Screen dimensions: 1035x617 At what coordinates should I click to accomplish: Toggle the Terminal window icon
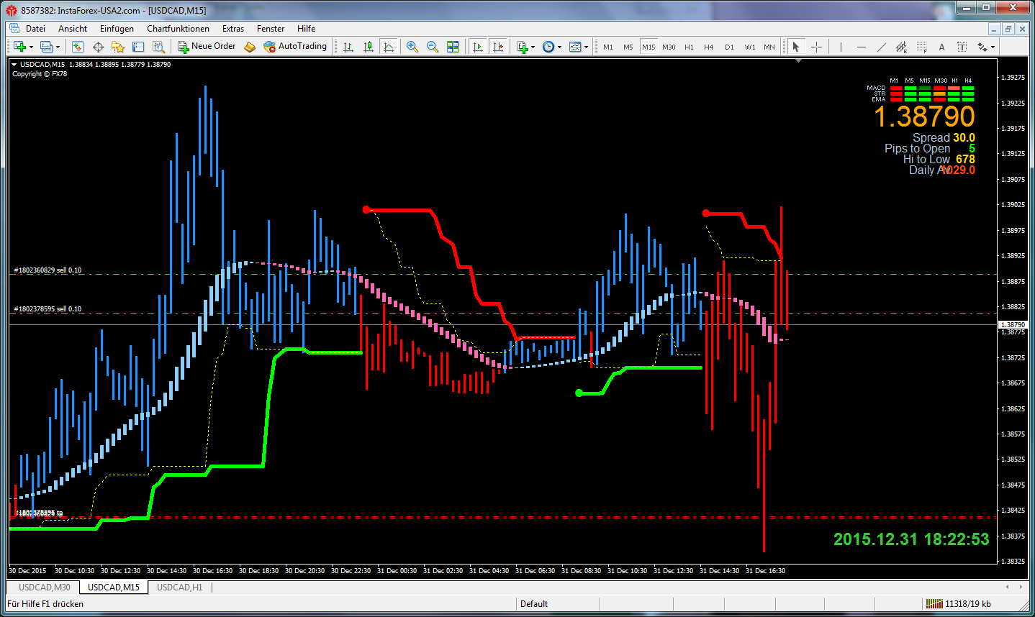(x=138, y=47)
